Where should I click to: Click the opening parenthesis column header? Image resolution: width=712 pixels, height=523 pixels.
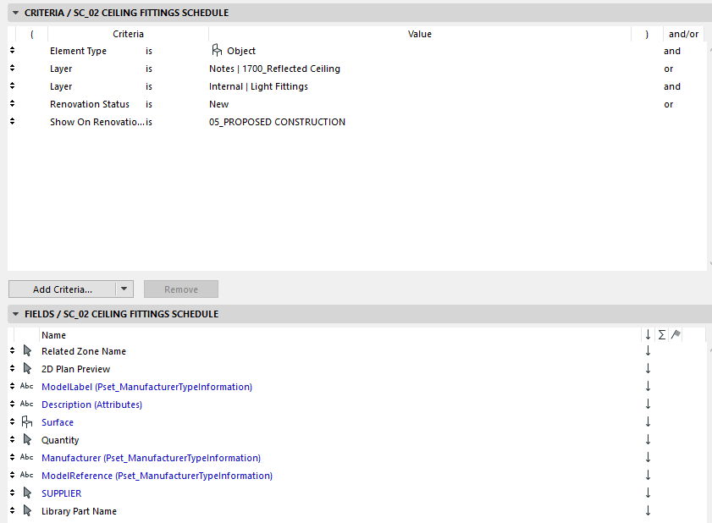[32, 34]
